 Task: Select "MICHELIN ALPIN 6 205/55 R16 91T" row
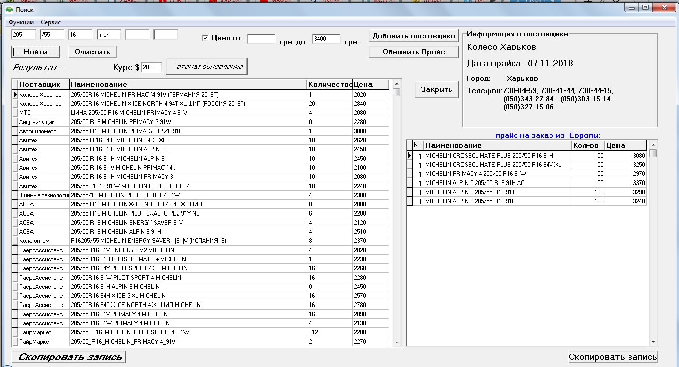click(x=528, y=192)
